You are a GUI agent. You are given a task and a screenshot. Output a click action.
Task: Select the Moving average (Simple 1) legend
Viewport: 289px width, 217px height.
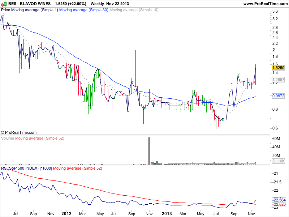coord(35,10)
